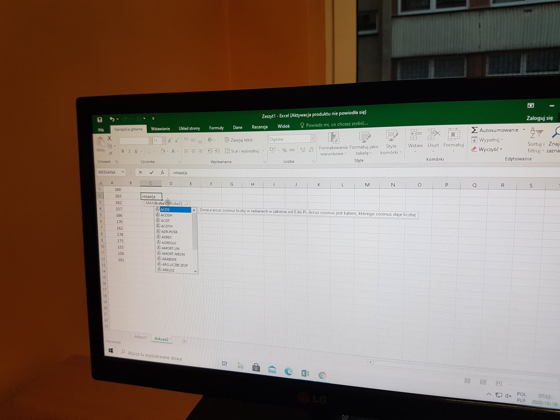Image resolution: width=560 pixels, height=420 pixels.
Task: Expand the Ogólne number format dropdown
Action: coord(312,138)
